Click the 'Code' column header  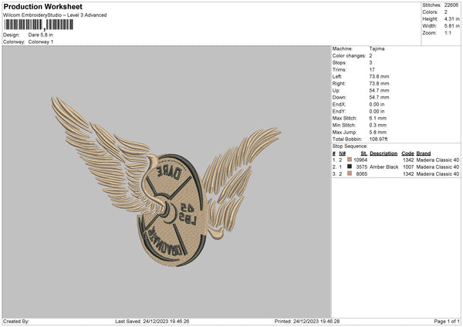click(407, 153)
